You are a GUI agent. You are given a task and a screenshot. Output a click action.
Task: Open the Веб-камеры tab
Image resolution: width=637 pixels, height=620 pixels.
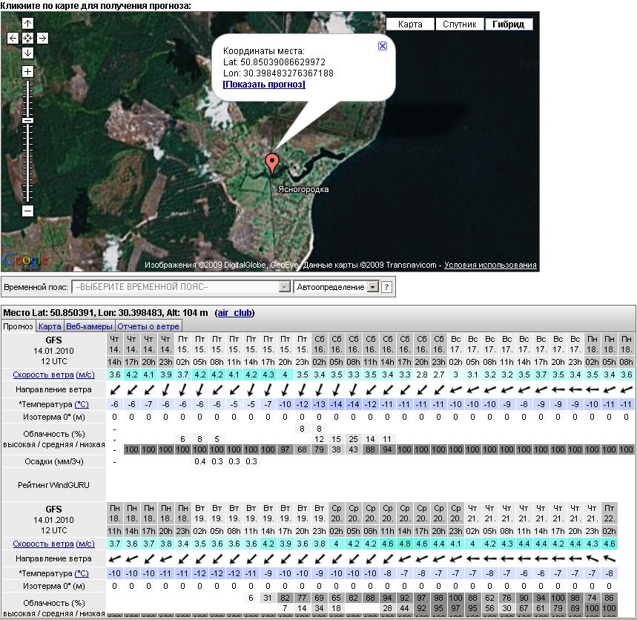(89, 326)
